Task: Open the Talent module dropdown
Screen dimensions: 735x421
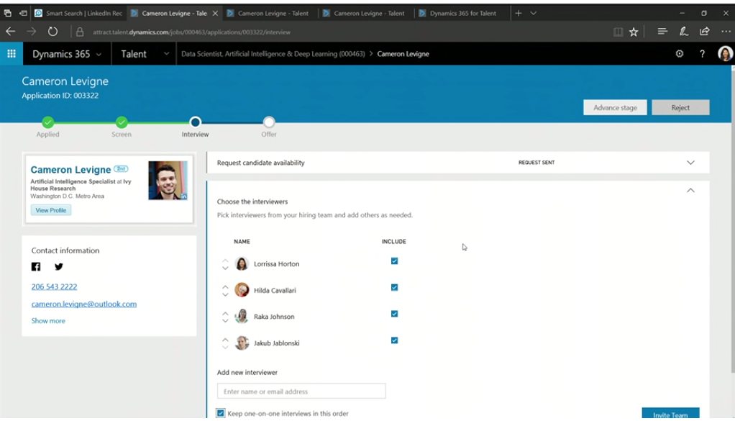Action: coord(166,54)
